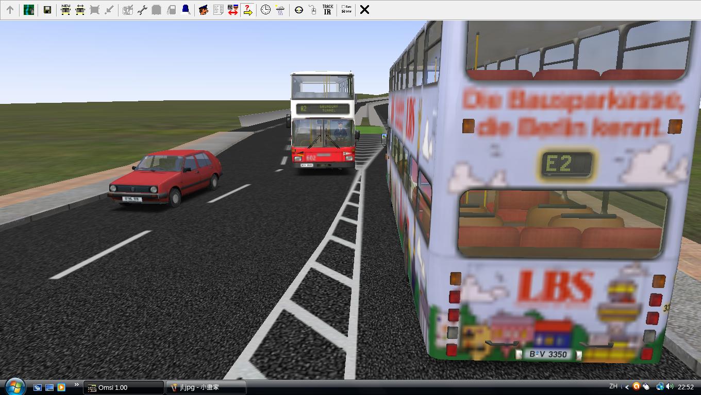Switch to Omsi 1.00 taskbar button
Image resolution: width=701 pixels, height=395 pixels.
tap(124, 387)
